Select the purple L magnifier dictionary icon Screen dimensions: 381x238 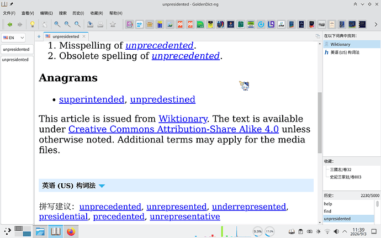[x=271, y=24]
